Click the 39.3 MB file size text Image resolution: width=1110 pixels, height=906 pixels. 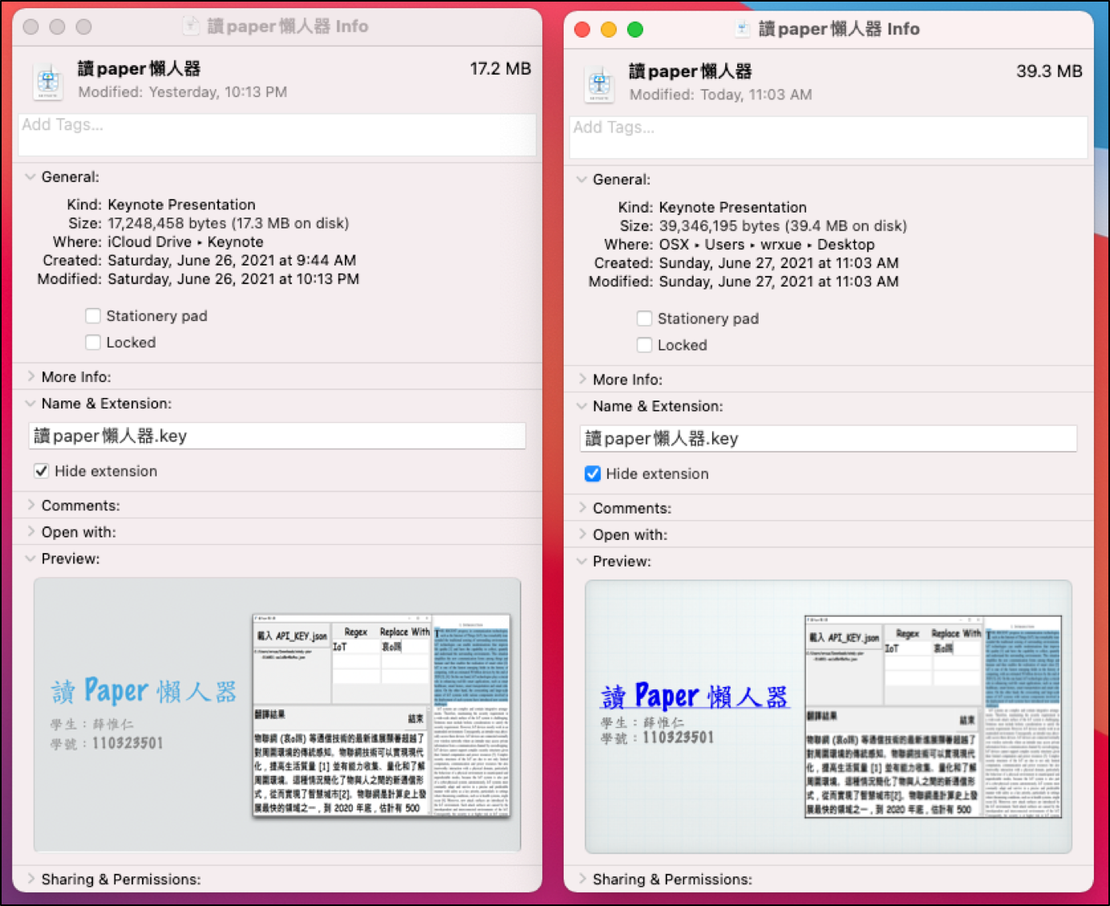(x=1049, y=71)
